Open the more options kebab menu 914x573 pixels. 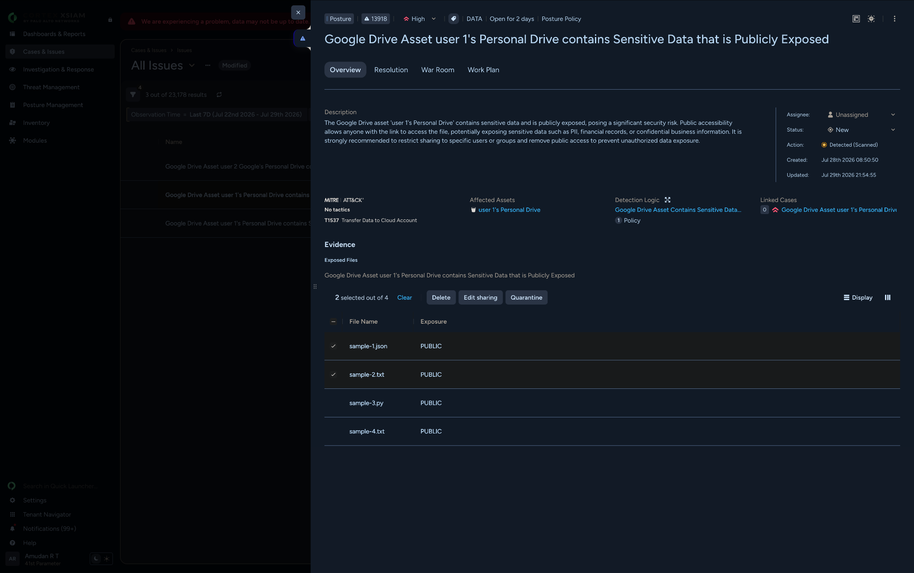tap(894, 19)
